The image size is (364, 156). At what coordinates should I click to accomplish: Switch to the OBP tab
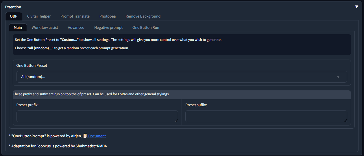point(14,16)
